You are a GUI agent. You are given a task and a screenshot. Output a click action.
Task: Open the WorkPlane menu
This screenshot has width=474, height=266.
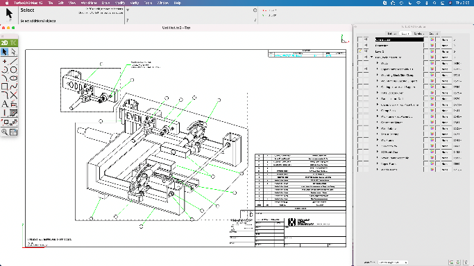(88, 3)
